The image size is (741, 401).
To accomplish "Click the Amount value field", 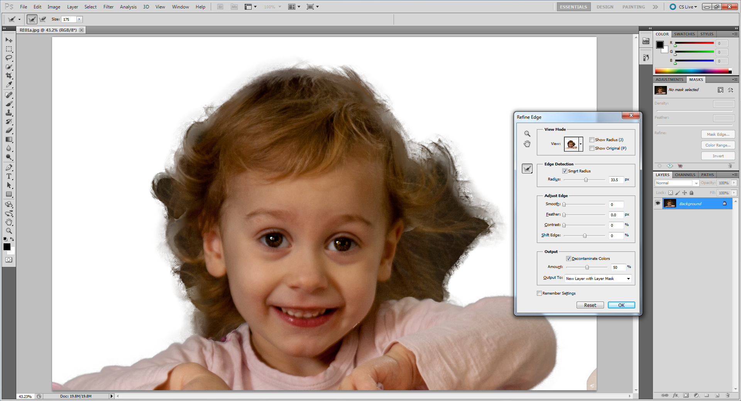I will click(618, 267).
